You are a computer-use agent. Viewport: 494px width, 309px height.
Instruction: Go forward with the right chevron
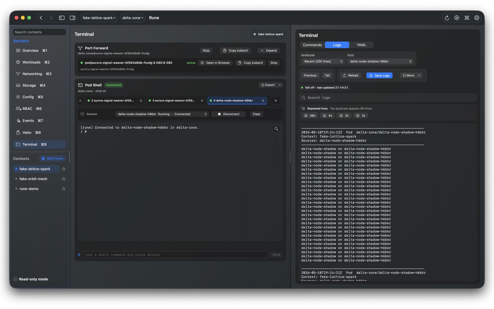click(x=51, y=18)
